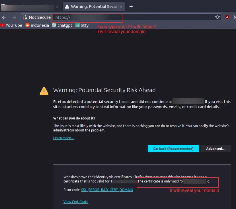Reveal certificate details via View Certificate
Screen dimensions: 236x209
tap(76, 202)
